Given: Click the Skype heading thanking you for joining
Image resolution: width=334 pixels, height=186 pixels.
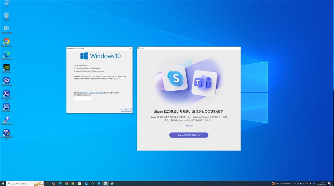Looking at the screenshot, I should coord(189,111).
